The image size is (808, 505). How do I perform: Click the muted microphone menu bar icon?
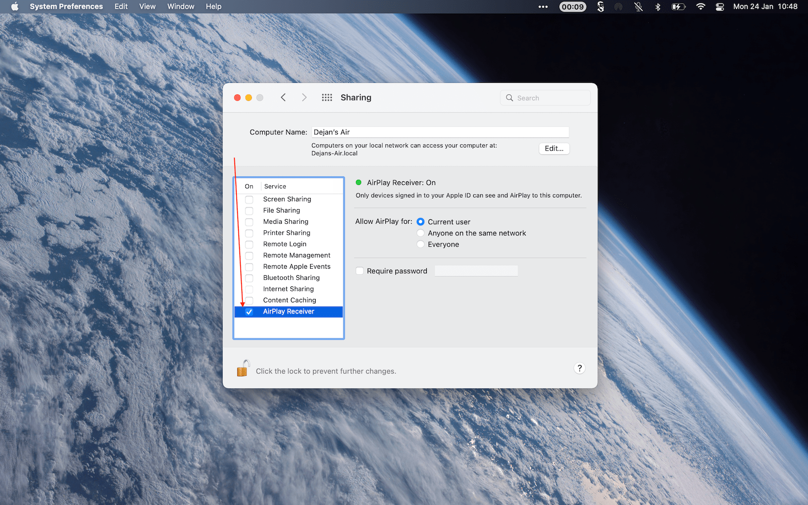[x=638, y=7]
